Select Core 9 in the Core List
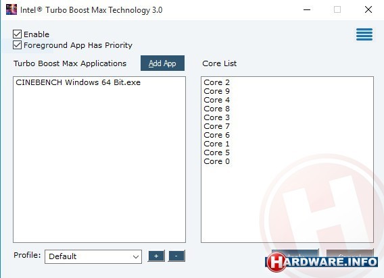 click(x=217, y=91)
